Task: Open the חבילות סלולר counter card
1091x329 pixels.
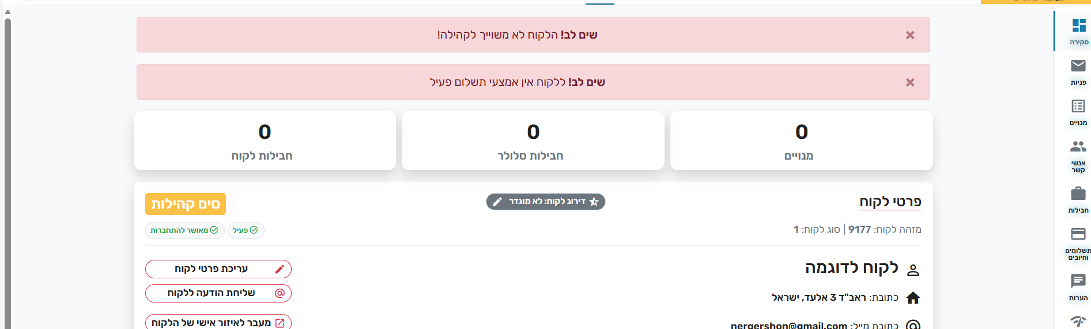Action: click(533, 141)
